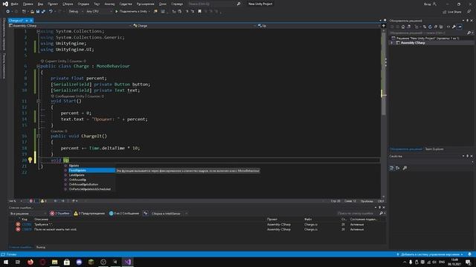Sort the error list by the Описание column
The height and width of the screenshot is (267, 476).
[41, 220]
